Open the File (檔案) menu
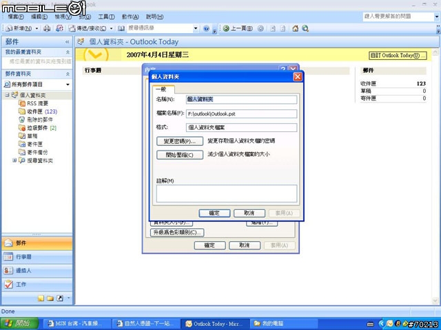The image size is (441, 330). coord(16,16)
